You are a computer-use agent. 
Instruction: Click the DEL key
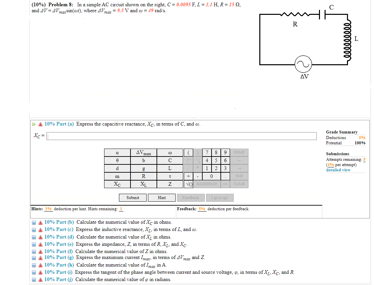click(x=225, y=184)
